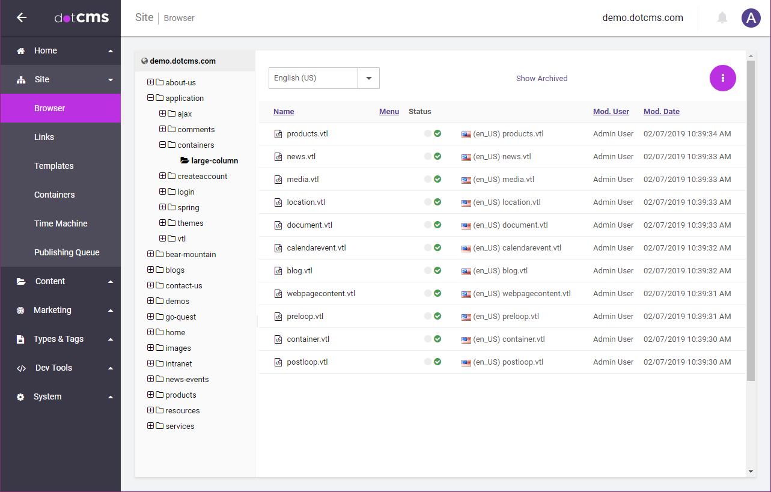Image resolution: width=771 pixels, height=492 pixels.
Task: Open the English (US) language dropdown
Action: [368, 78]
